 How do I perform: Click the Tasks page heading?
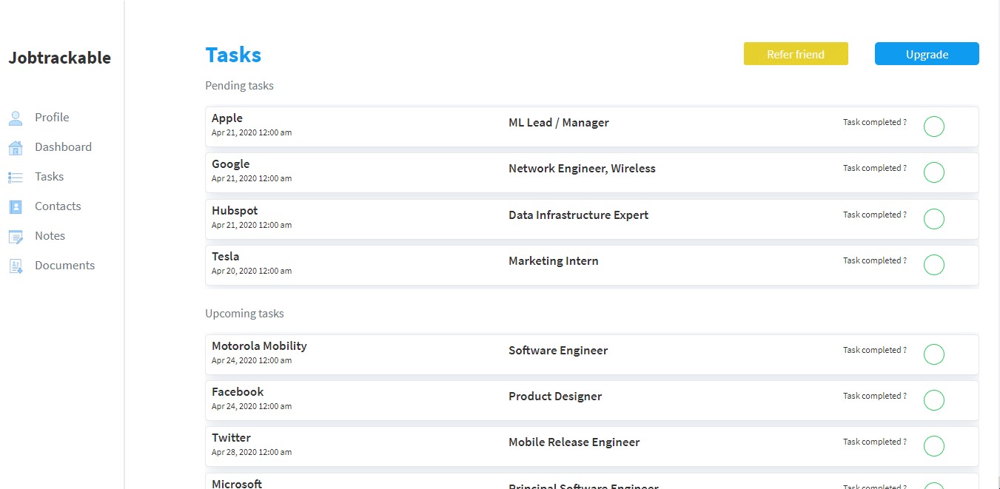pos(233,55)
